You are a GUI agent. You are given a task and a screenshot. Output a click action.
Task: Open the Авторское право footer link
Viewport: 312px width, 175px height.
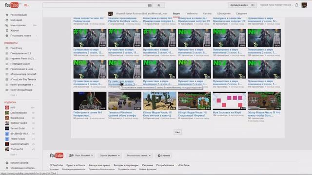coord(99,165)
